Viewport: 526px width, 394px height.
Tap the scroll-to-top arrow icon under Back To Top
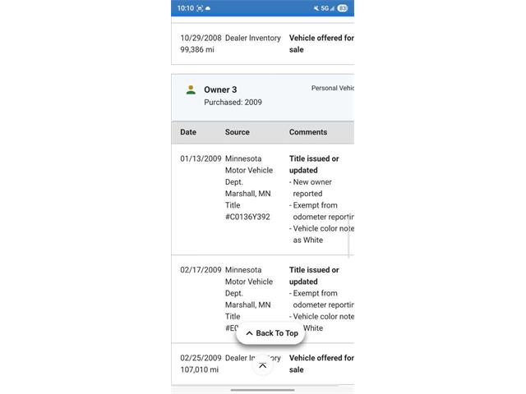coord(263,365)
